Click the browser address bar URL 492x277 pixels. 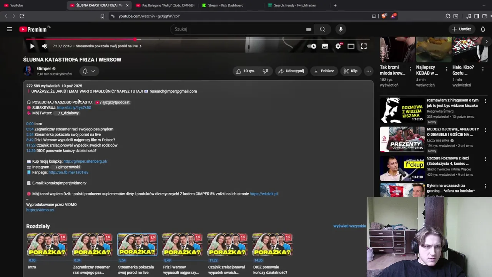pos(149,16)
